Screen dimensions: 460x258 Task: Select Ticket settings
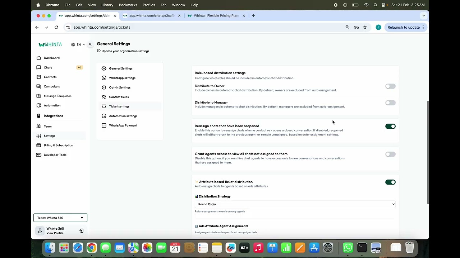click(129, 106)
